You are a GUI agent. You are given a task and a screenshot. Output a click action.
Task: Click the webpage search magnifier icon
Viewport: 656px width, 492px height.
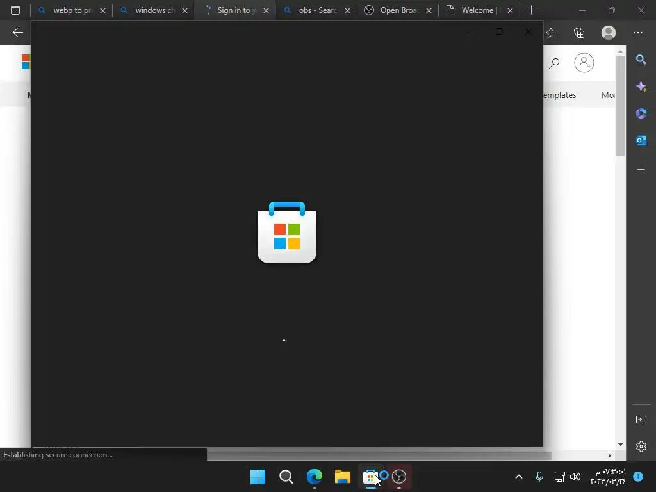554,63
